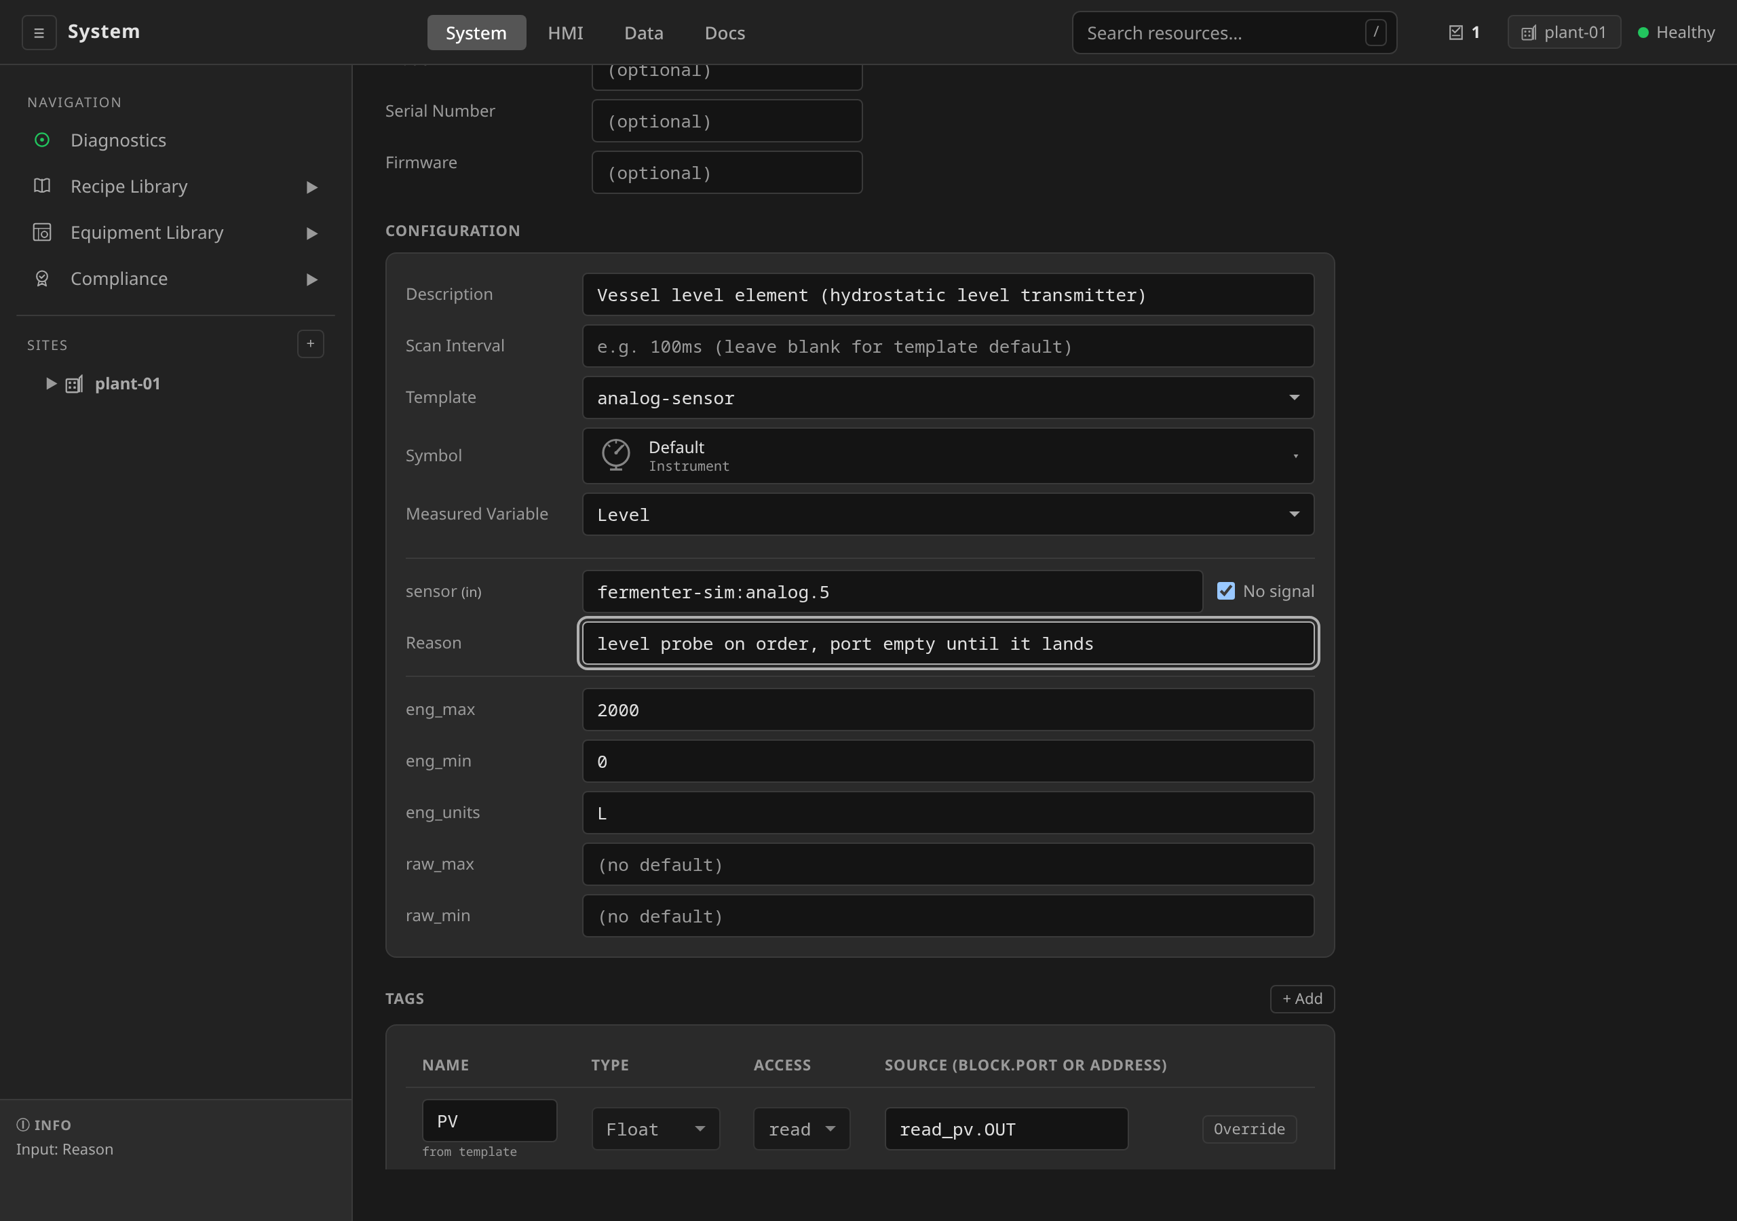Open the Symbol dropdown
The image size is (1737, 1221).
(x=948, y=455)
